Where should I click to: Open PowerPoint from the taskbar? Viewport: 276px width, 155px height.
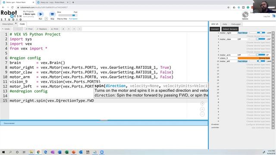[74, 152]
